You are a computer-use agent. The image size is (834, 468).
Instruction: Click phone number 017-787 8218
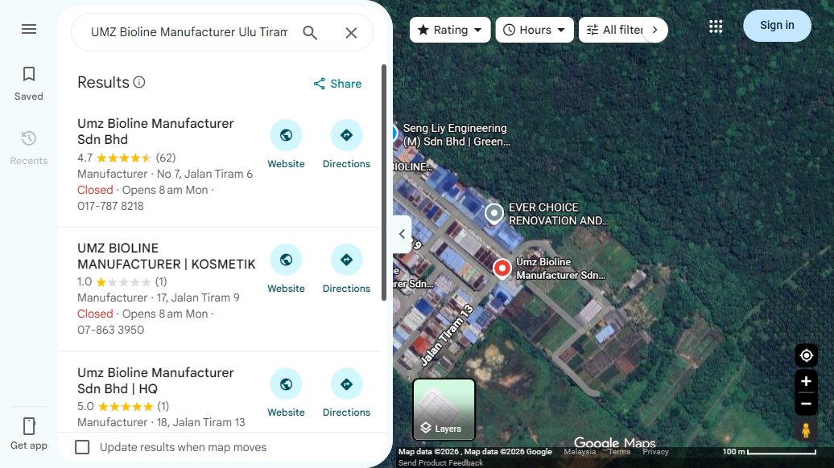coord(110,206)
